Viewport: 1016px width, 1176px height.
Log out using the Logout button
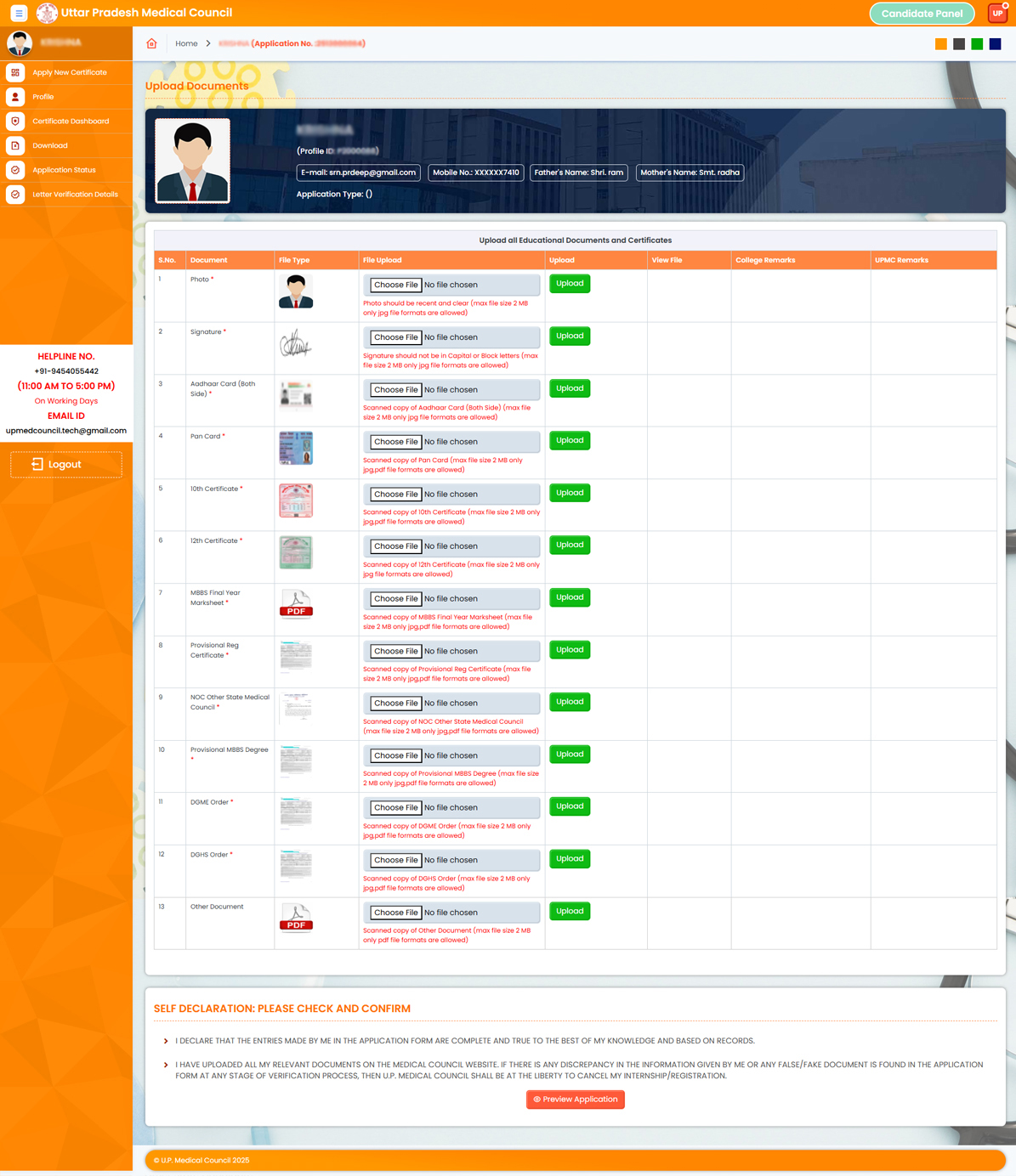tap(65, 464)
